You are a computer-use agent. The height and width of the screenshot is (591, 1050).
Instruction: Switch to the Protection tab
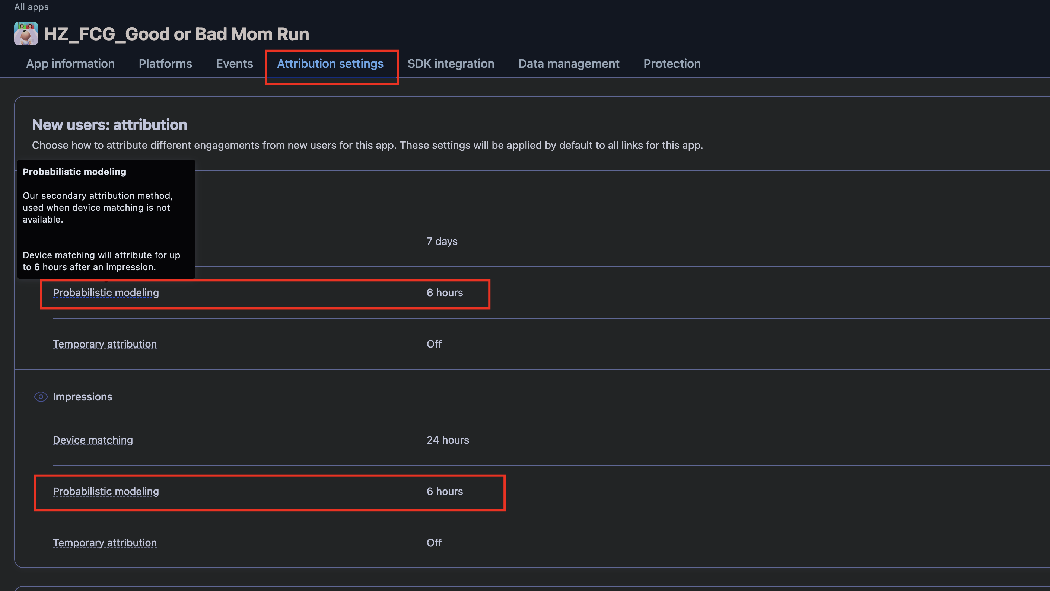coord(672,64)
